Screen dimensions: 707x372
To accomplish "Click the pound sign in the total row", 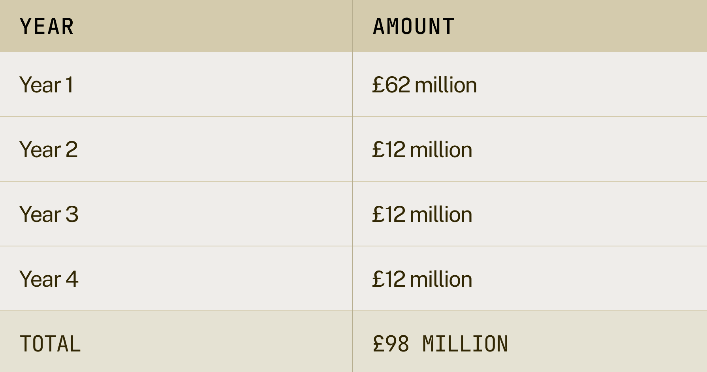I will (x=378, y=344).
